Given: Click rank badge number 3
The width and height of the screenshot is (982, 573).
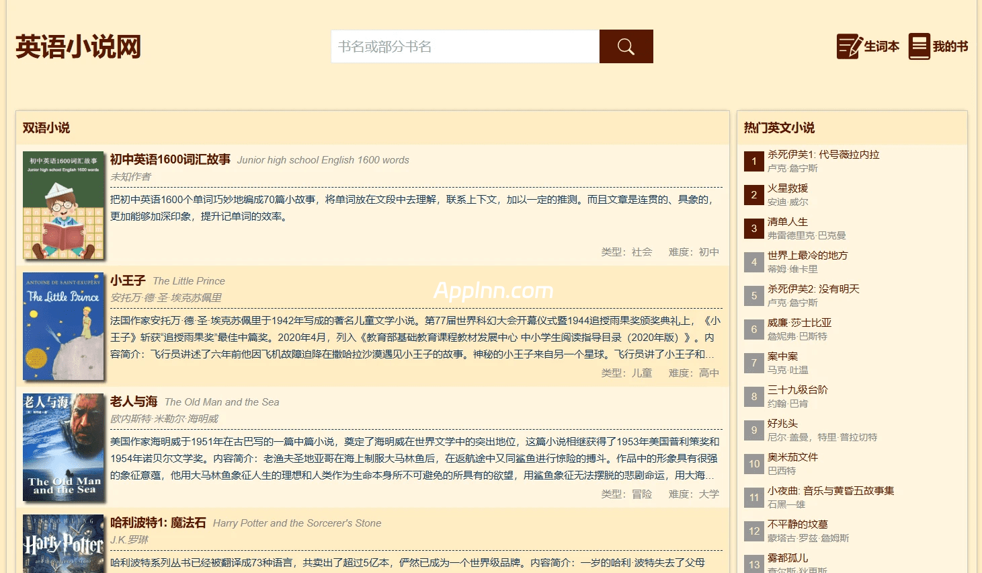Looking at the screenshot, I should [x=754, y=229].
